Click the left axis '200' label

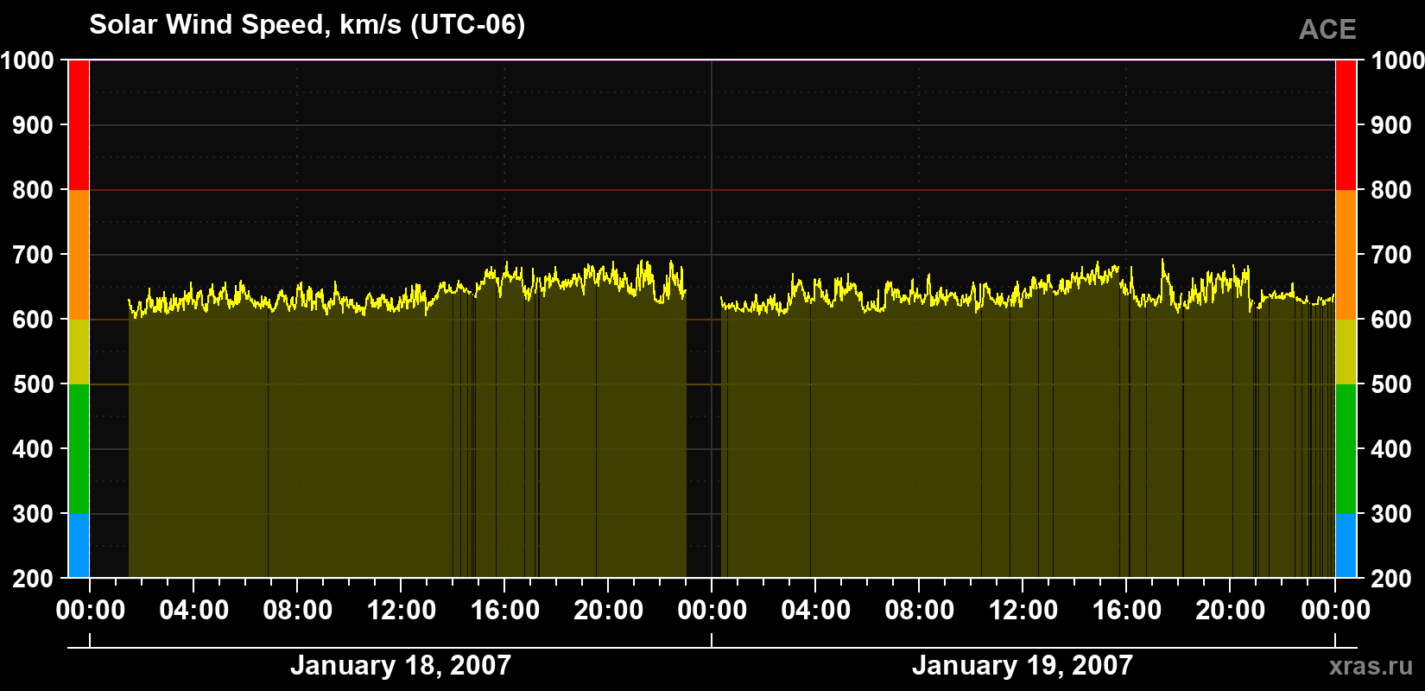(x=34, y=579)
